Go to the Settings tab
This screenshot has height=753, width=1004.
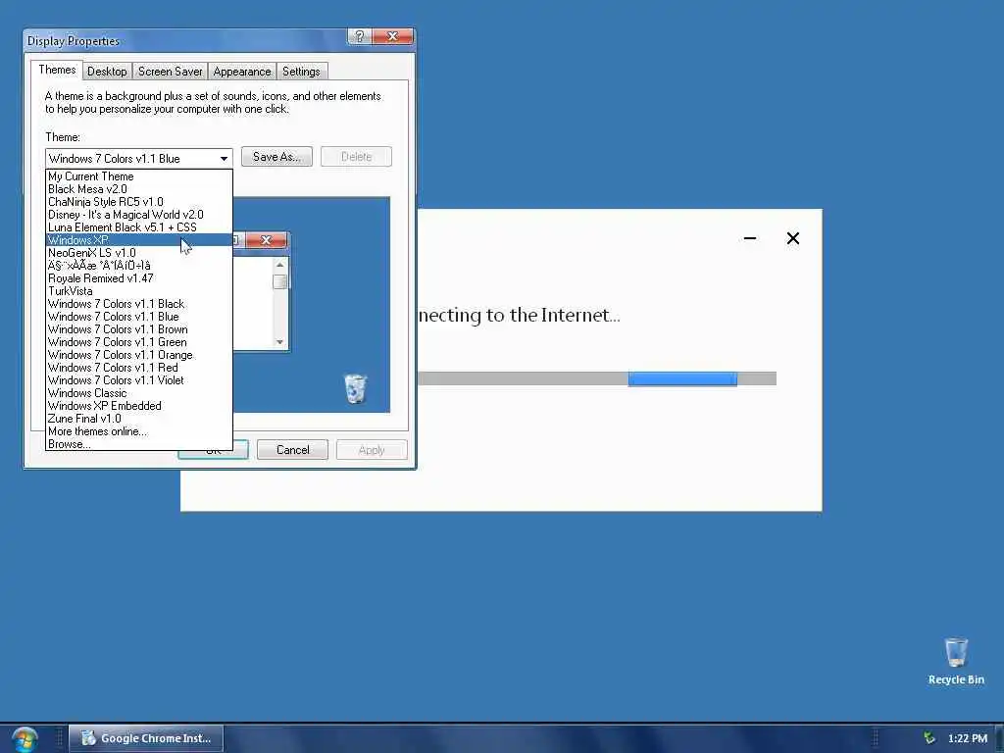pos(301,72)
